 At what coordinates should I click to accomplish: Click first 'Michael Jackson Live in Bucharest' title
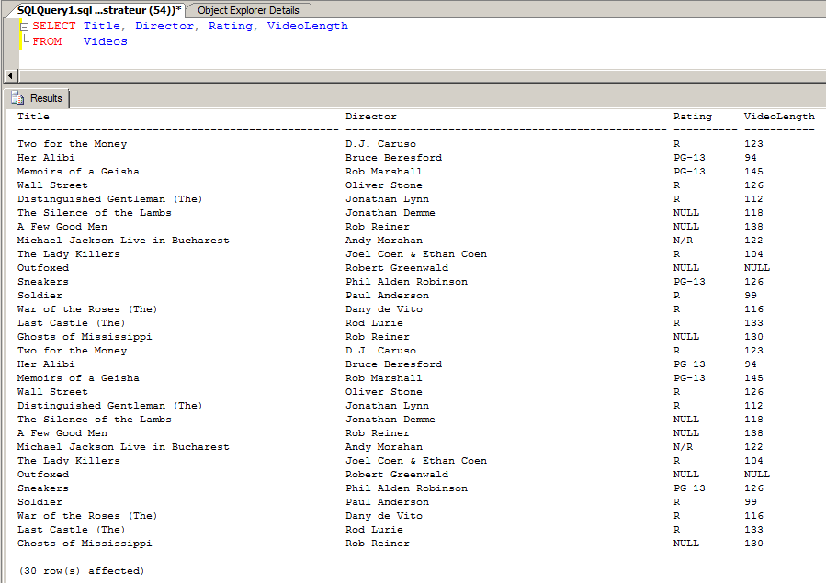click(x=123, y=240)
